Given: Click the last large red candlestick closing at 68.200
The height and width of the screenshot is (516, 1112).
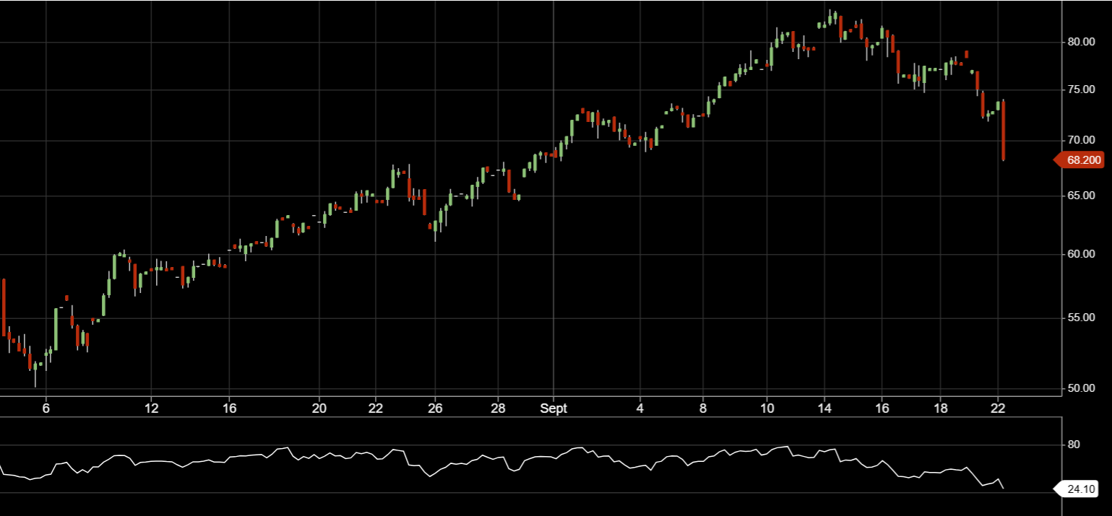Looking at the screenshot, I should click(1004, 131).
